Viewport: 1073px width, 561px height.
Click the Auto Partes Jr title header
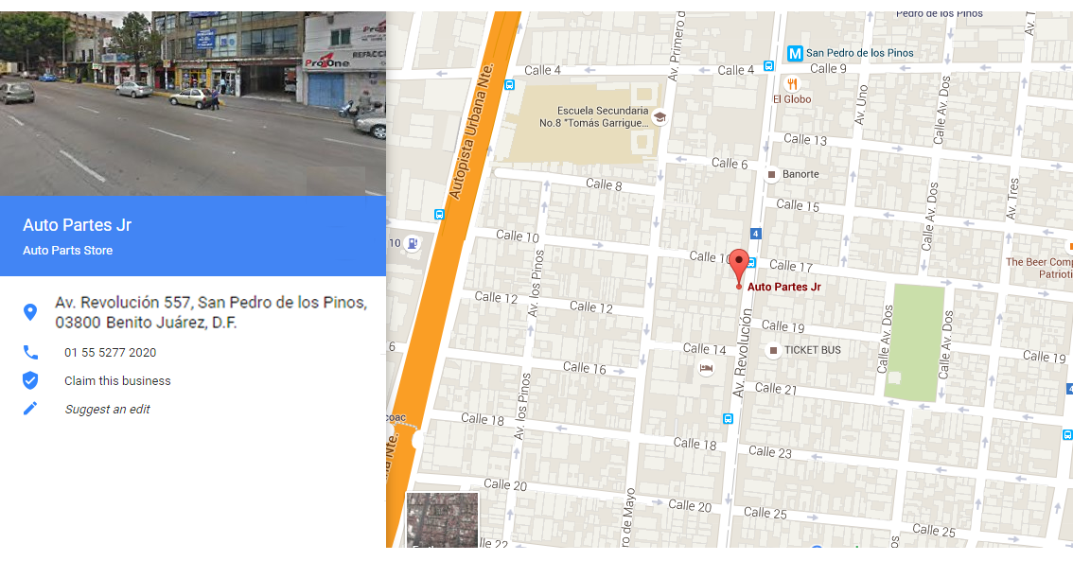click(78, 225)
